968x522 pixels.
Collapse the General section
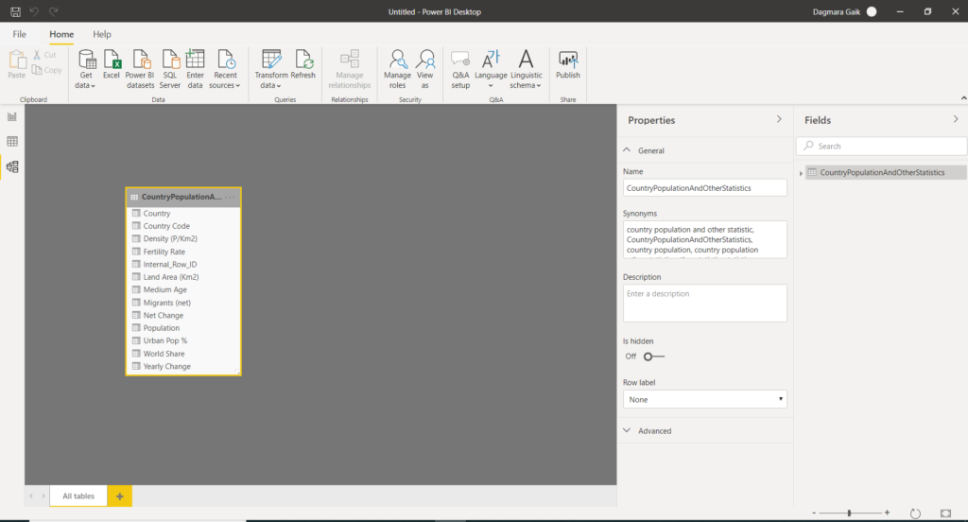pos(628,150)
